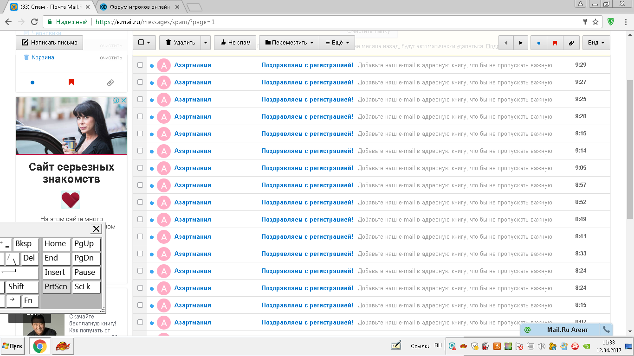The image size is (634, 356).
Task: Click the Написать письмо button
Action: (50, 43)
